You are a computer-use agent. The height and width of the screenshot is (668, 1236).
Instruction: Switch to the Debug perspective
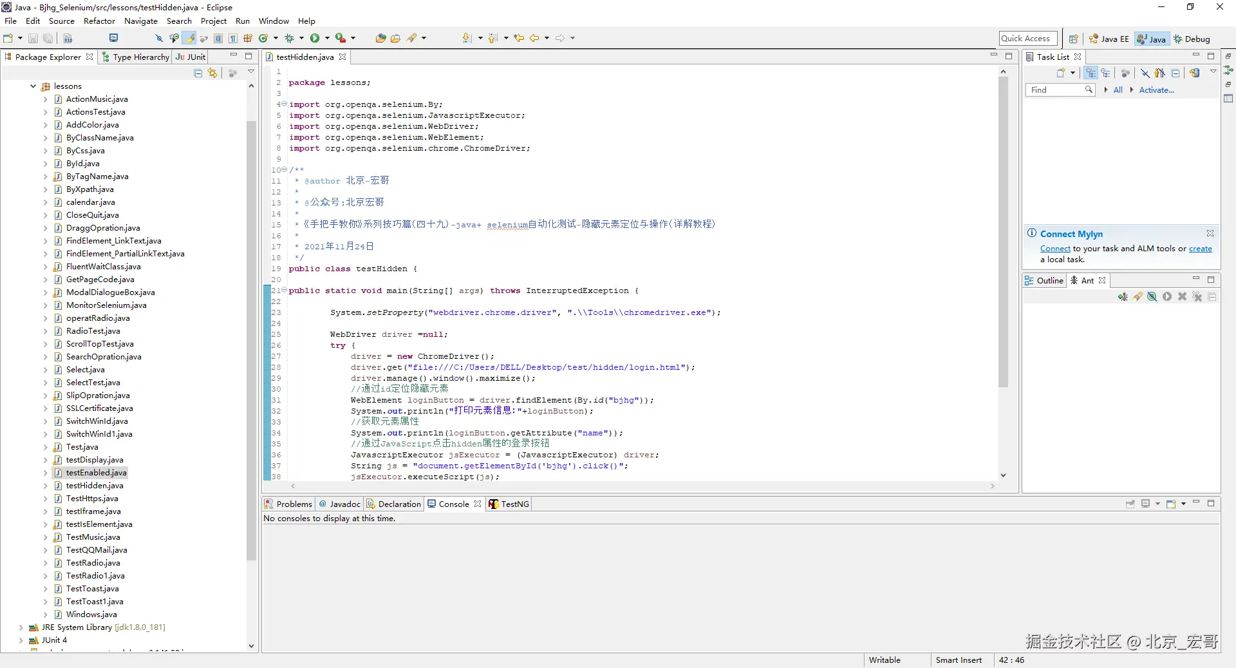click(1192, 39)
